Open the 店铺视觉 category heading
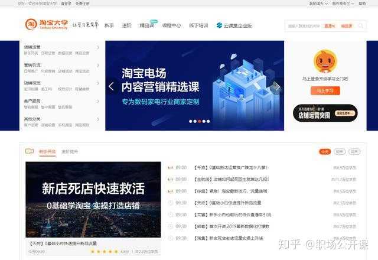Screen dimensions: 378x260 [32, 83]
